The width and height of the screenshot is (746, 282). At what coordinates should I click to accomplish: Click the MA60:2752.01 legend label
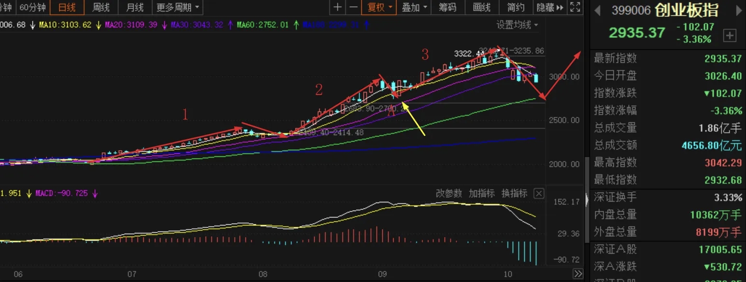(263, 25)
